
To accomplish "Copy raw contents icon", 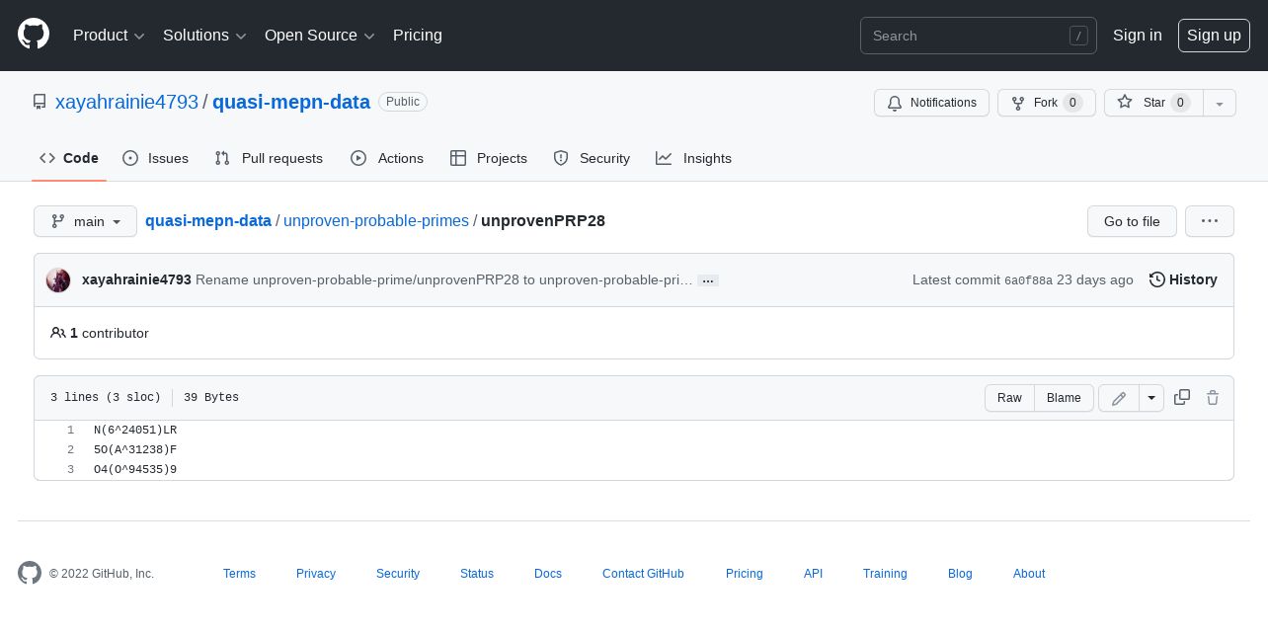I will pyautogui.click(x=1182, y=397).
